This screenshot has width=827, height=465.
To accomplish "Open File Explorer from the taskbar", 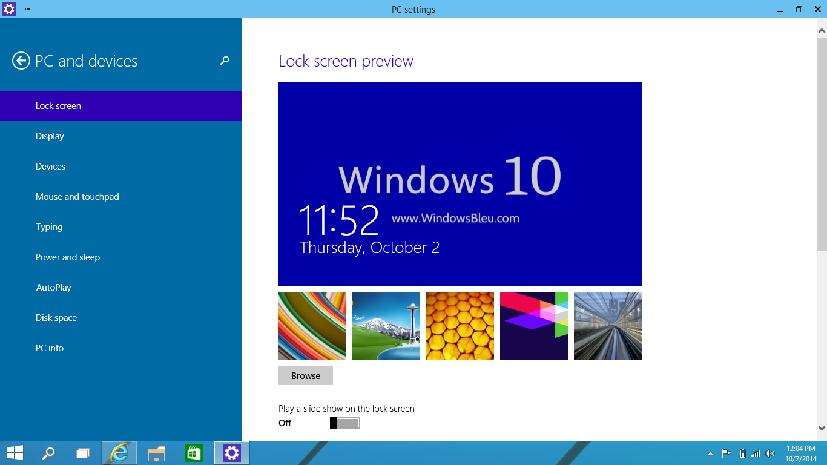I will coord(156,452).
